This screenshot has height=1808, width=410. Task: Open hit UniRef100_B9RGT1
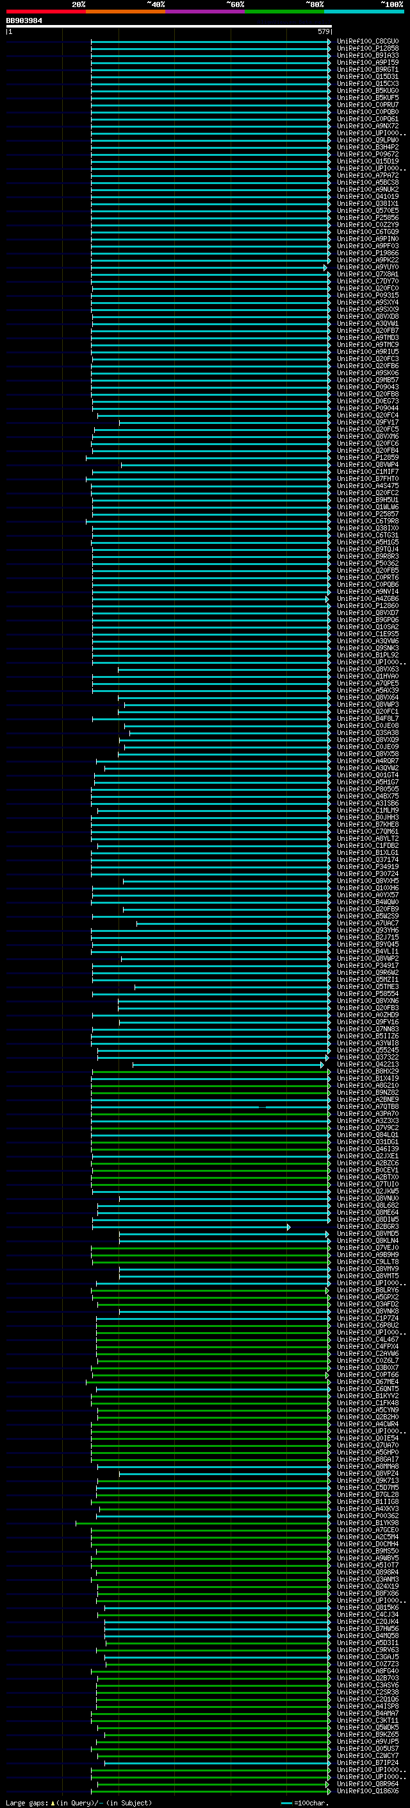[x=367, y=69]
